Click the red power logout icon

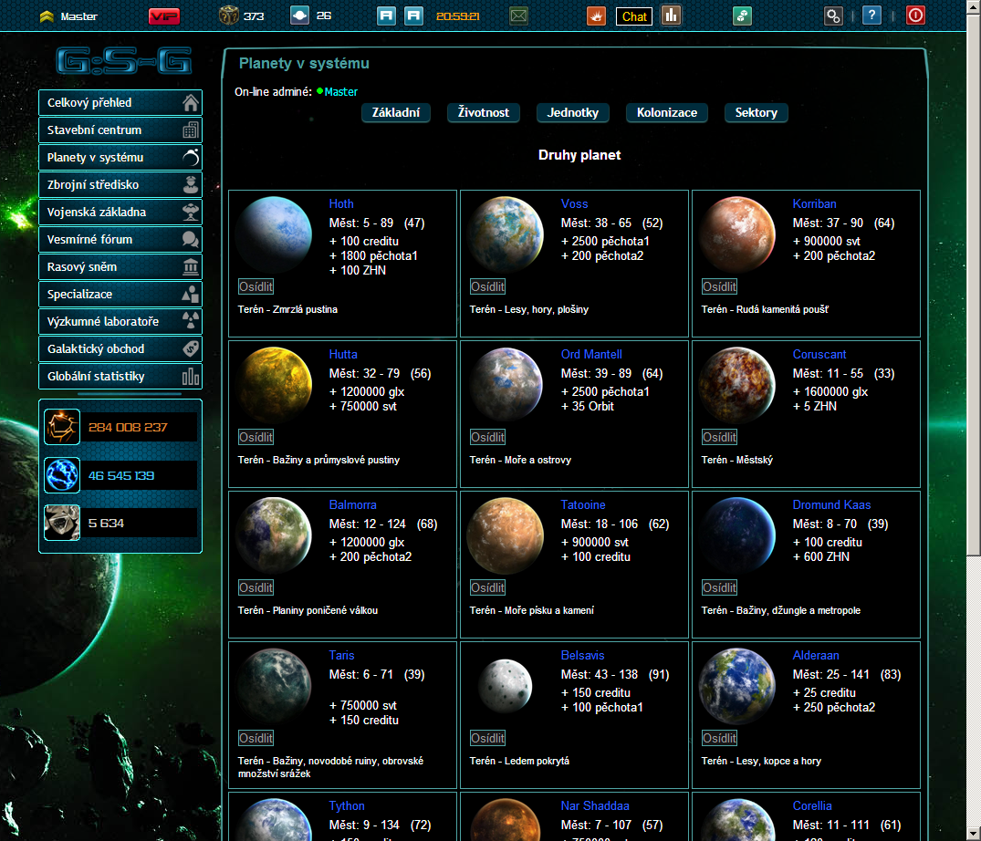[915, 16]
